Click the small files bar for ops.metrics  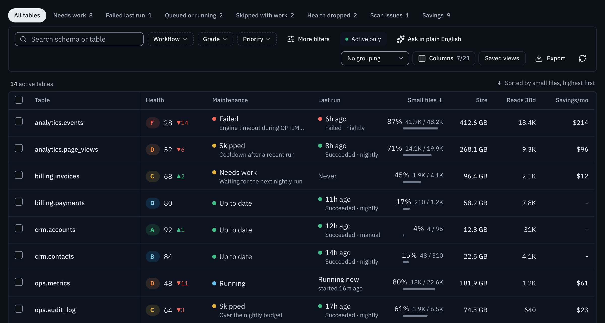419,289
